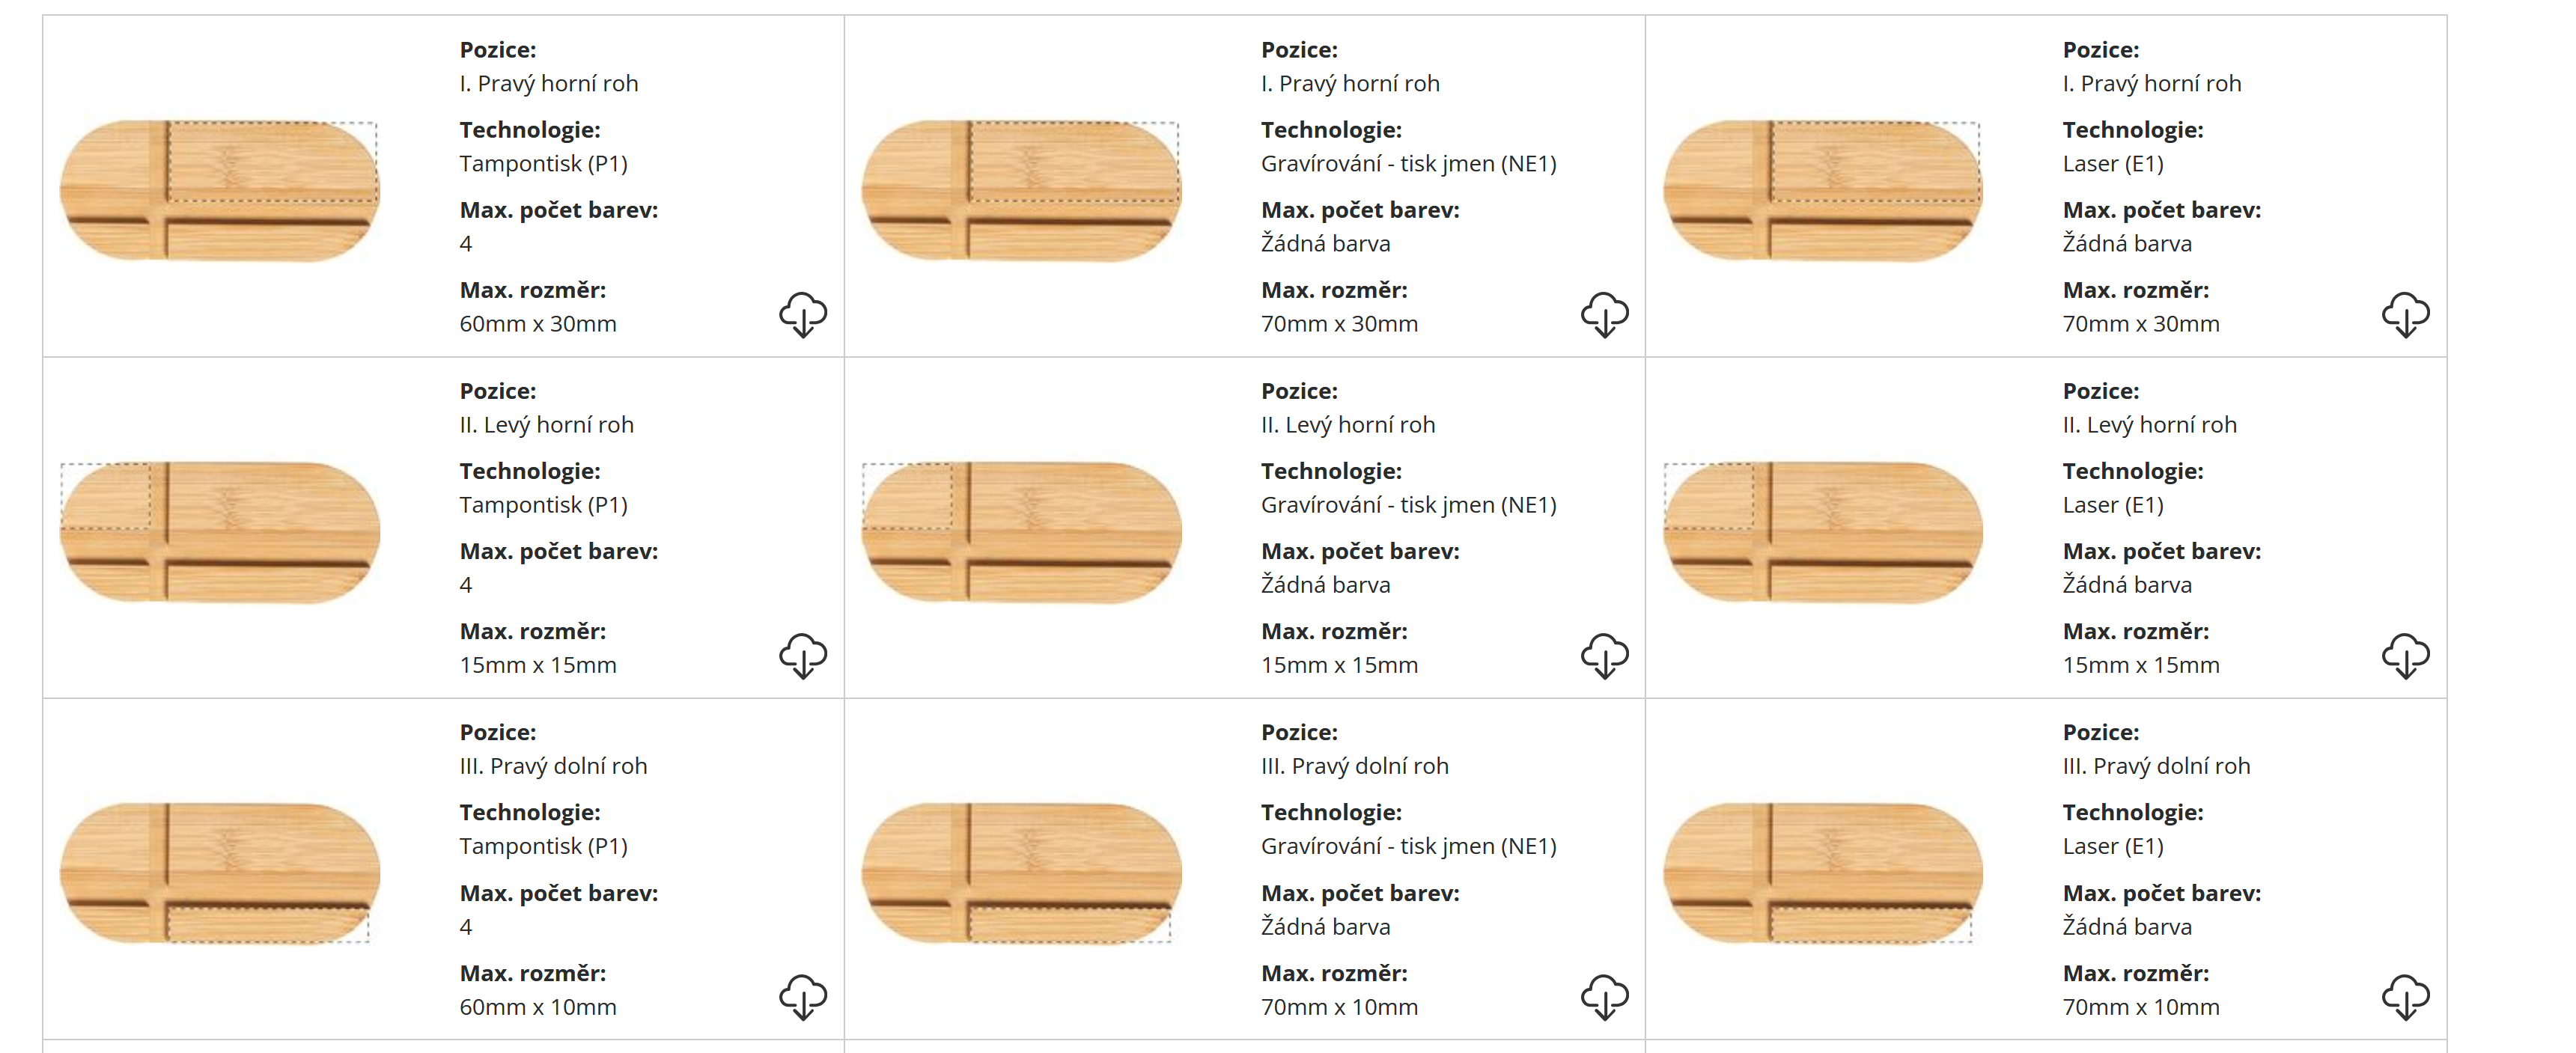2576x1053 pixels.
Task: Click Tampontisk board image, Pravý horní roh
Action: pyautogui.click(x=220, y=190)
